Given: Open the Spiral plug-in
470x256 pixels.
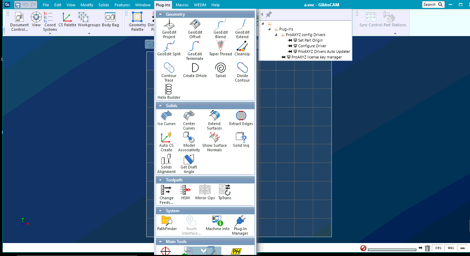Looking at the screenshot, I should 220,70.
